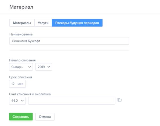Select the Расходы будущих периодов tab
160x126 pixels.
pyautogui.click(x=77, y=23)
